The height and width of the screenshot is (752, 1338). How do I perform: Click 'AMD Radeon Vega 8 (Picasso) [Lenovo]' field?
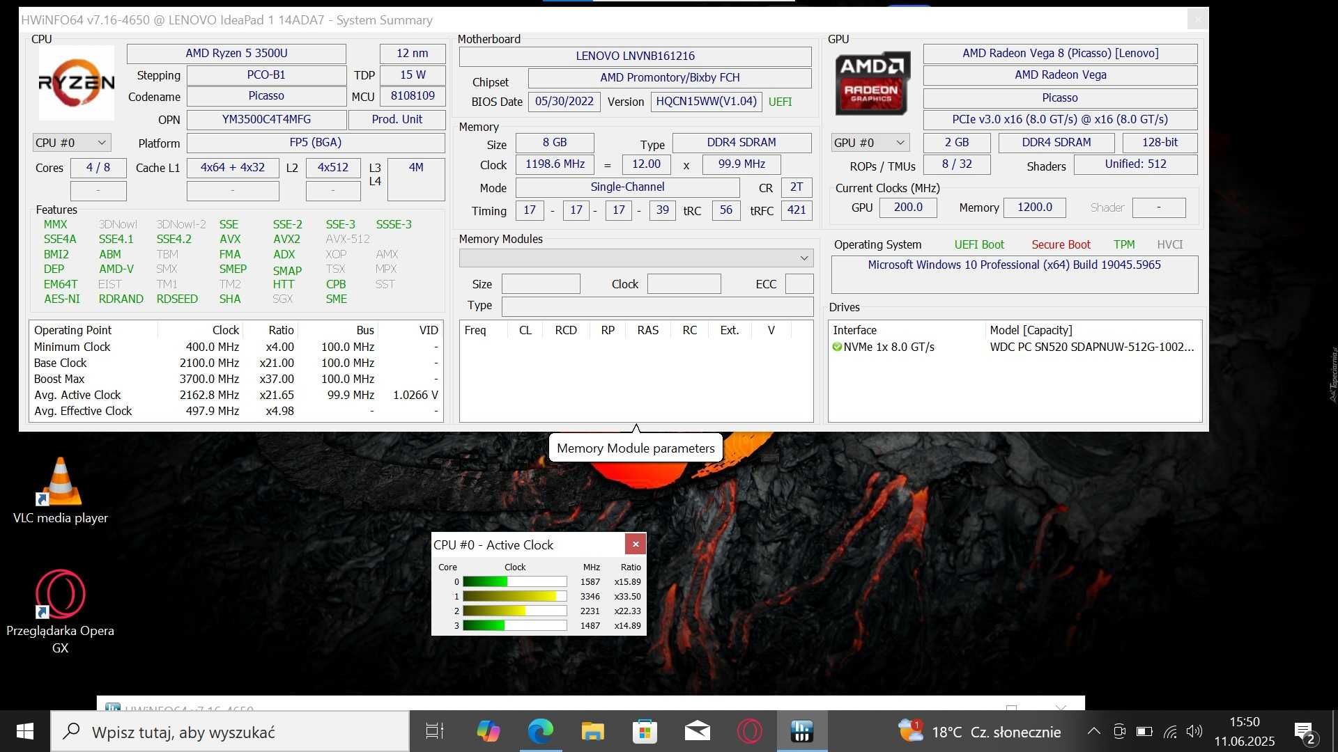click(1061, 54)
